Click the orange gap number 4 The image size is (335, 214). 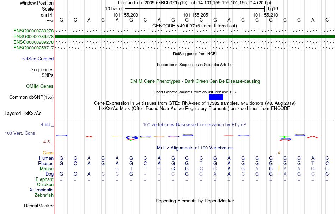point(279,153)
